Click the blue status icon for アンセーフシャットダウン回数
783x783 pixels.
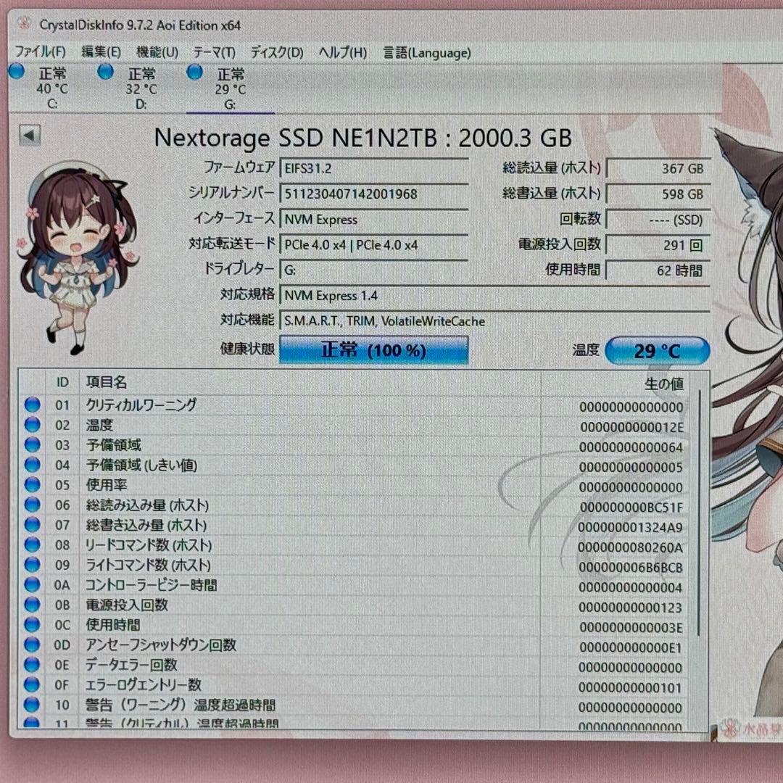coord(33,644)
